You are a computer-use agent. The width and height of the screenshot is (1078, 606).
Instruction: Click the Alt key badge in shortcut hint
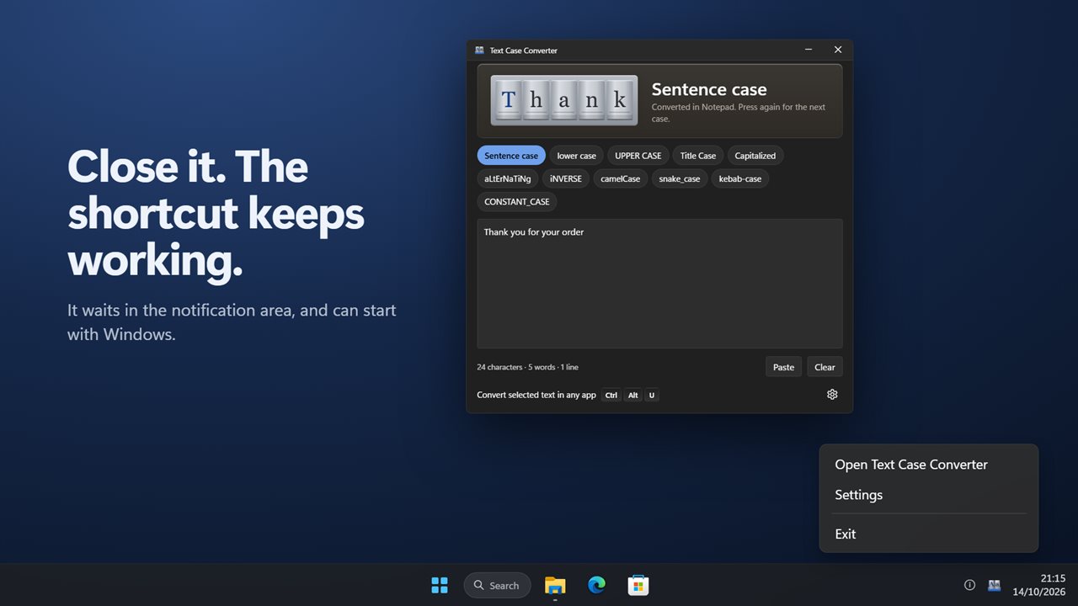[633, 395]
